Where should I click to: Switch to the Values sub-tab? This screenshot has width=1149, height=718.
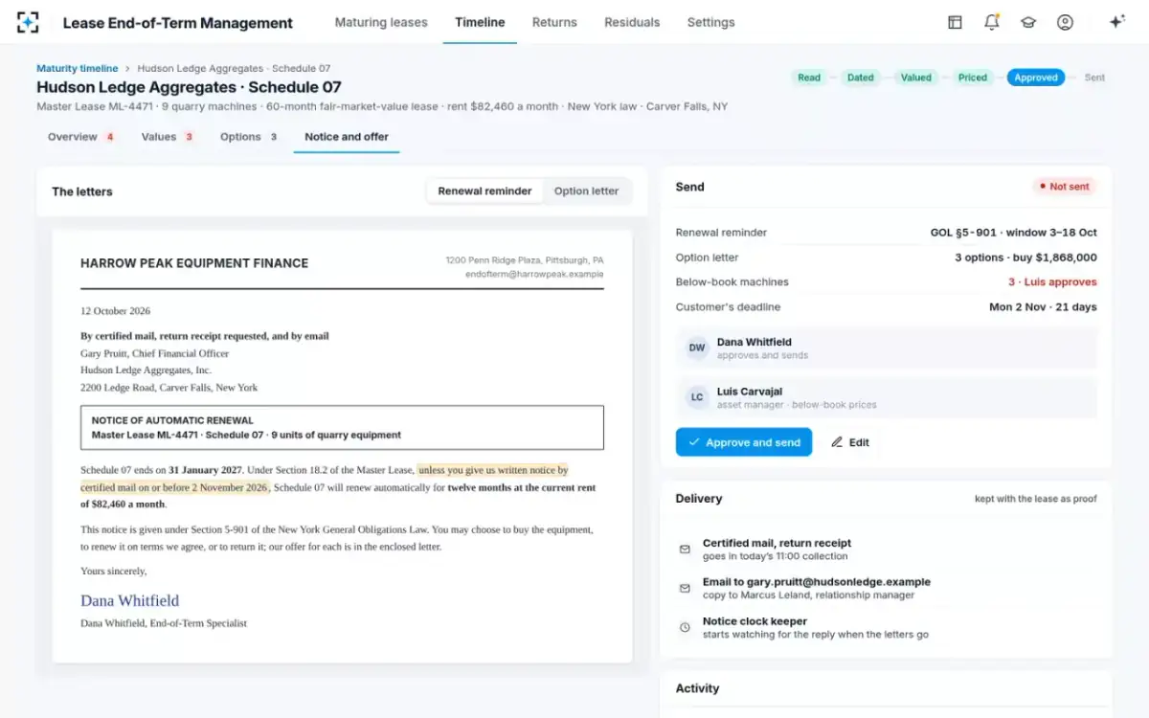coord(168,137)
